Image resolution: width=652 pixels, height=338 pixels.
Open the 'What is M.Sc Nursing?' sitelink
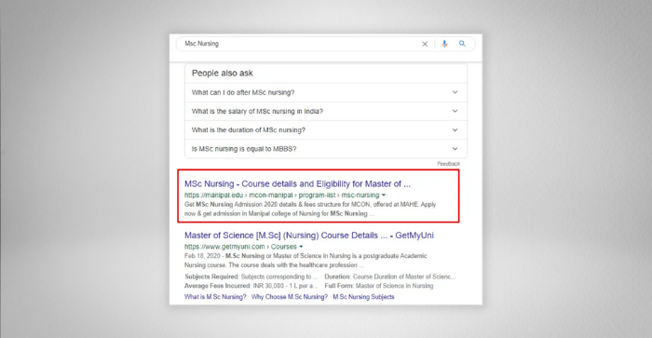pyautogui.click(x=215, y=297)
